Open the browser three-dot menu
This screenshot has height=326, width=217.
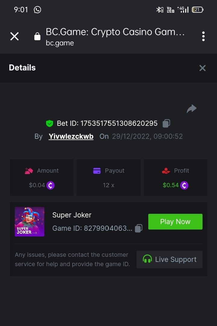(x=203, y=36)
